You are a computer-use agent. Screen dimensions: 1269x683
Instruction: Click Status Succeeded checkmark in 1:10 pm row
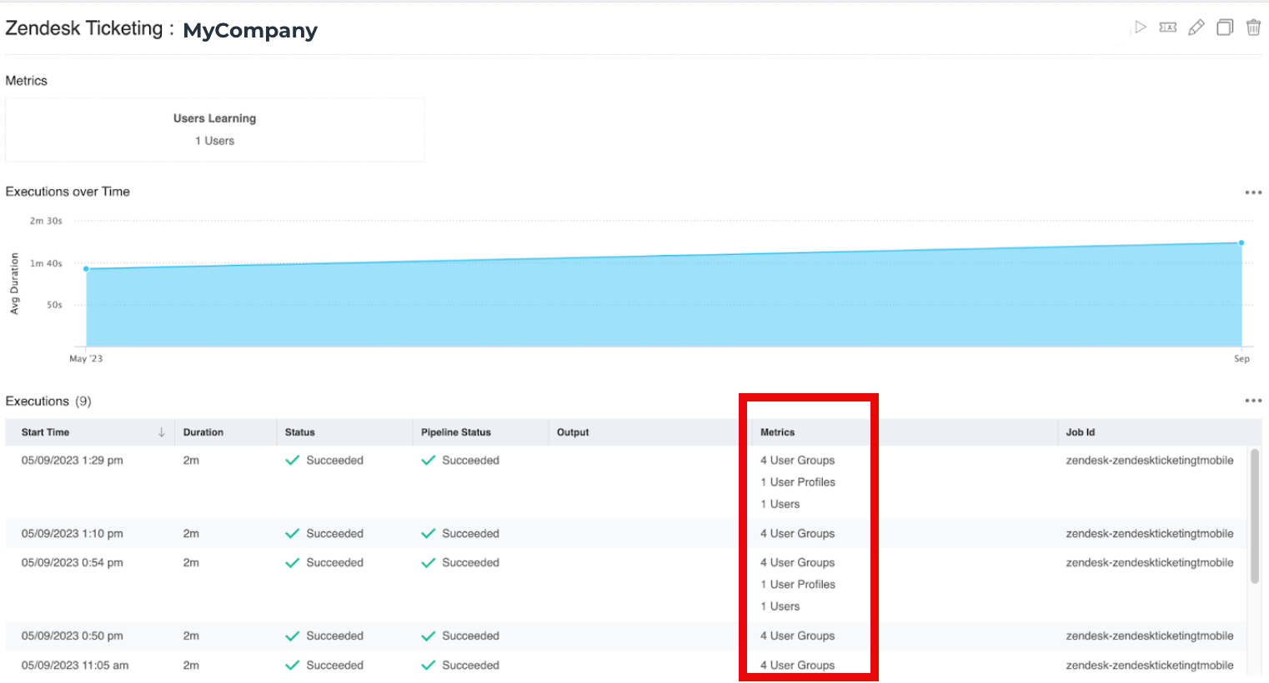click(x=293, y=533)
